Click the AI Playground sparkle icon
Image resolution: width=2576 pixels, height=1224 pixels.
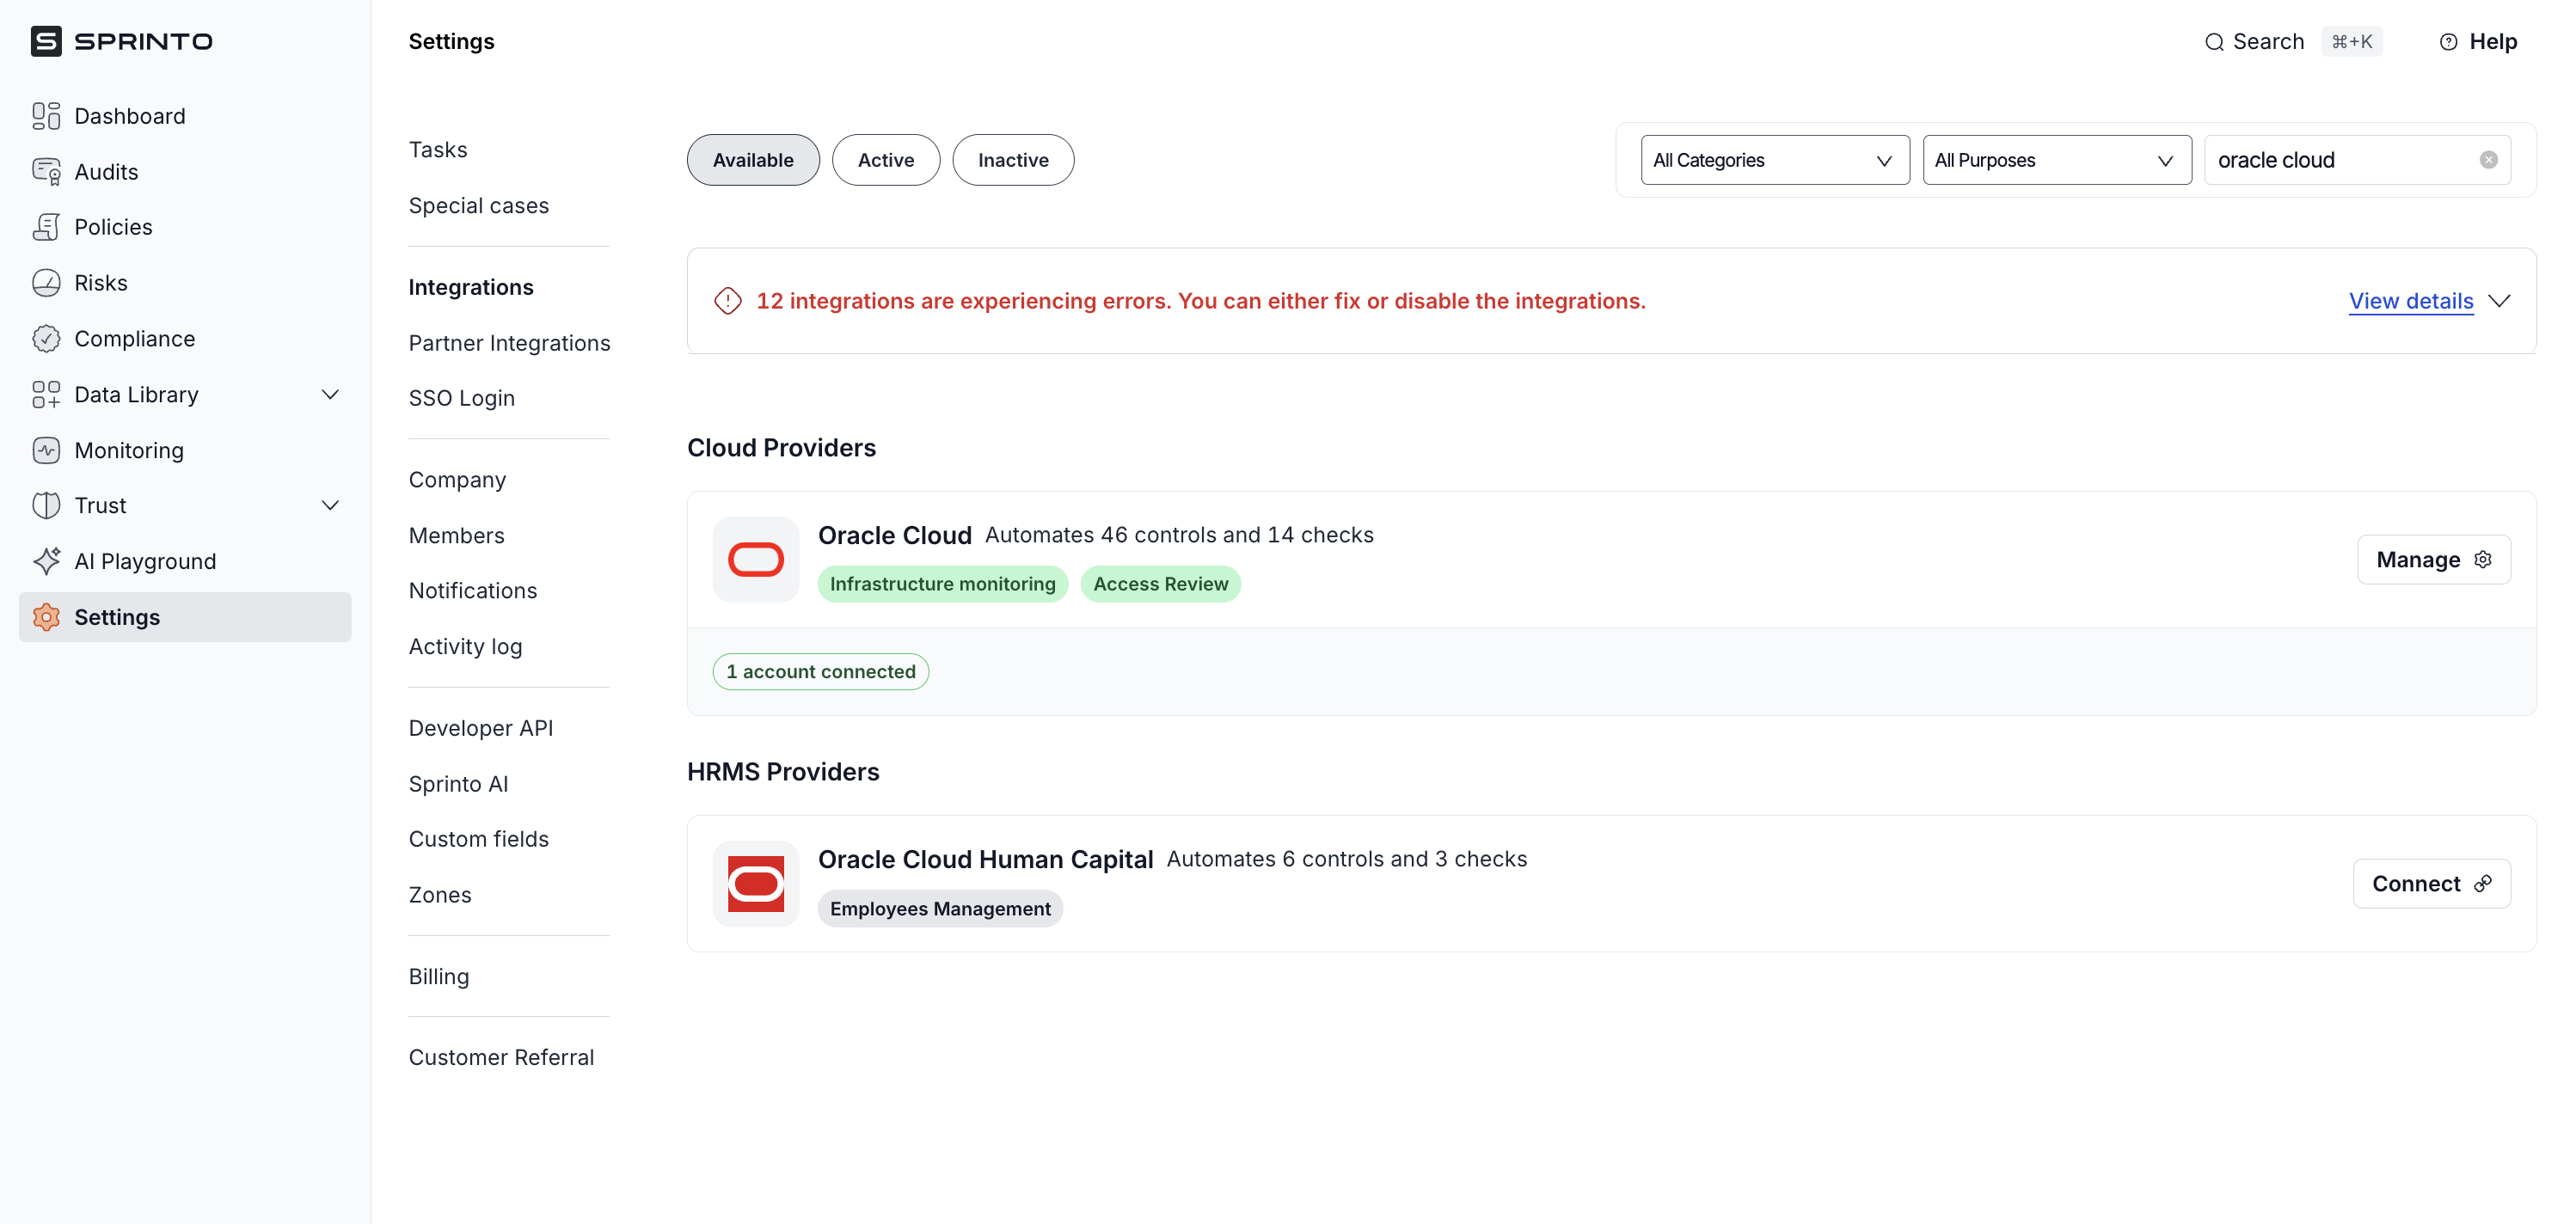click(x=46, y=561)
